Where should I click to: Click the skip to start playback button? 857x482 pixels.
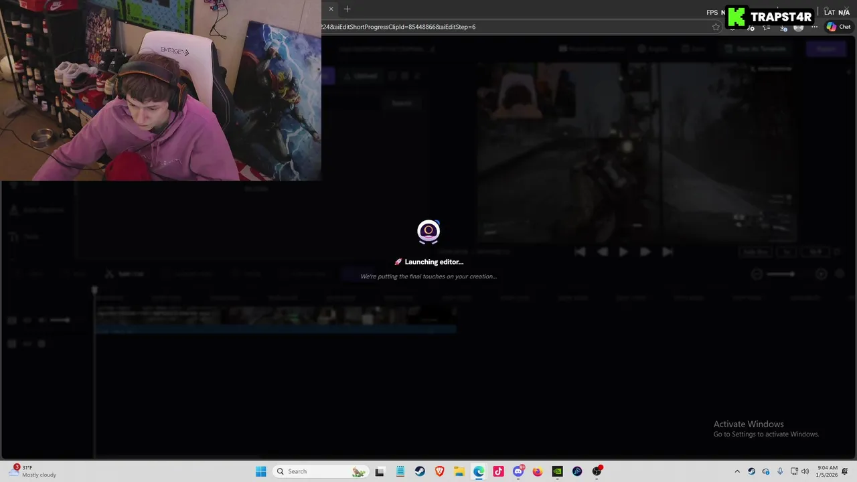(x=580, y=252)
